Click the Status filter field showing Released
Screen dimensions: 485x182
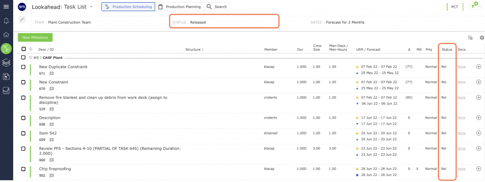[x=224, y=22]
